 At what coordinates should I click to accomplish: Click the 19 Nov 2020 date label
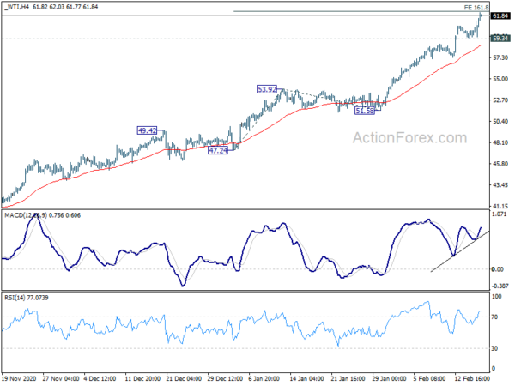pyautogui.click(x=19, y=378)
